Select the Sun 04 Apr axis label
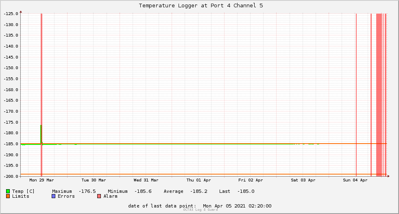This screenshot has width=399, height=214. tap(355, 180)
